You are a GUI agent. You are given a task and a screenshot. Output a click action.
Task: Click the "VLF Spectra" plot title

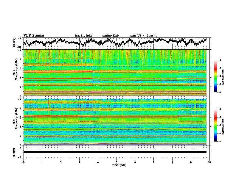pos(34,36)
